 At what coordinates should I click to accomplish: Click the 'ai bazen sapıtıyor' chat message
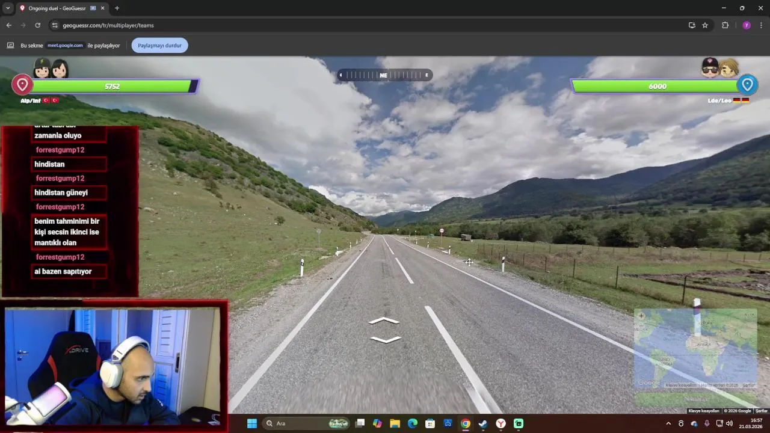click(69, 271)
